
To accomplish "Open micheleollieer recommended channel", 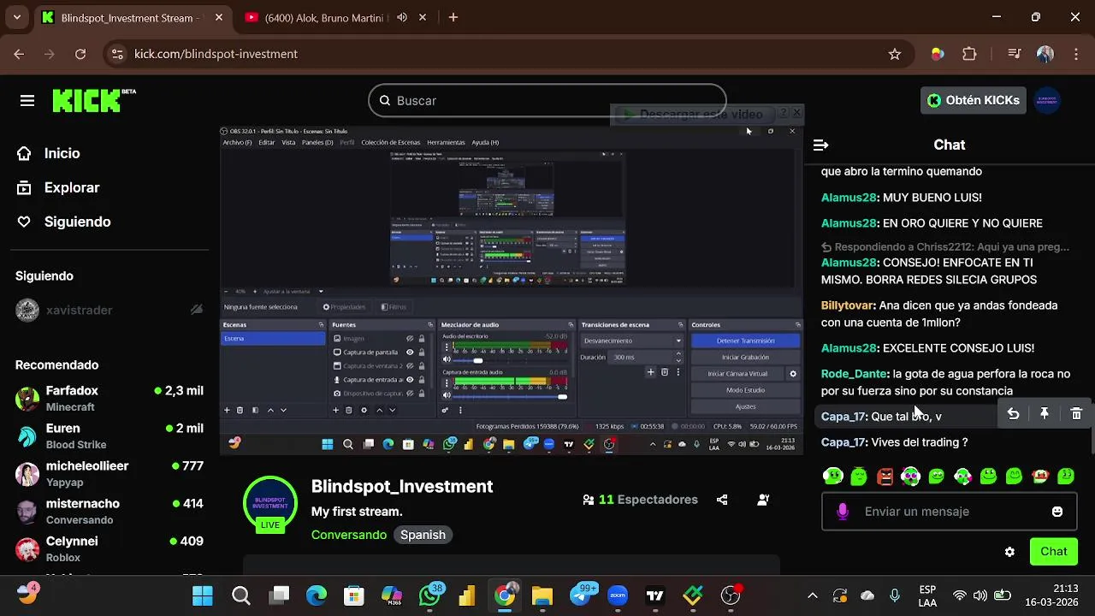I will coord(109,473).
